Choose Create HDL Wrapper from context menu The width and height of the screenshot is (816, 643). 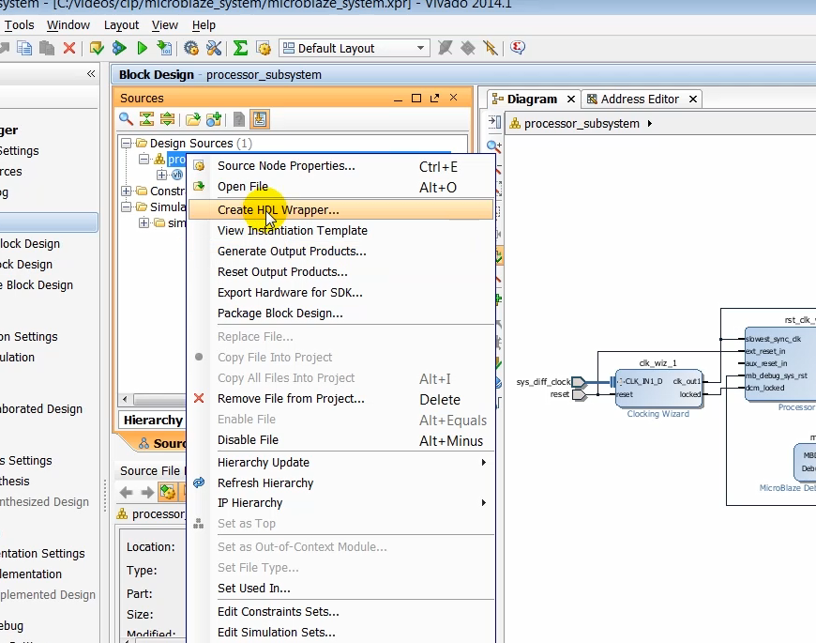[x=279, y=210]
